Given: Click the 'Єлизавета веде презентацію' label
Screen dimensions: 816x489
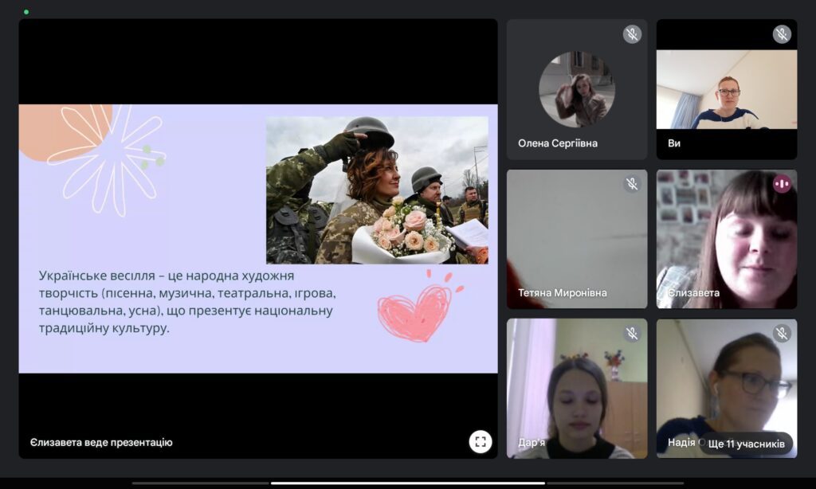Looking at the screenshot, I should tap(101, 442).
